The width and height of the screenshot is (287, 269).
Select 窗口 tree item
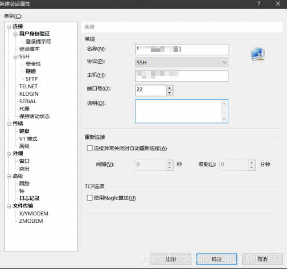pyautogui.click(x=24, y=161)
